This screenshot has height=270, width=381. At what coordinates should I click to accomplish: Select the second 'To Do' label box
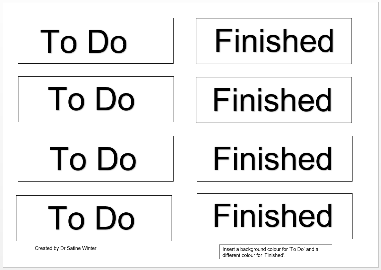96,99
